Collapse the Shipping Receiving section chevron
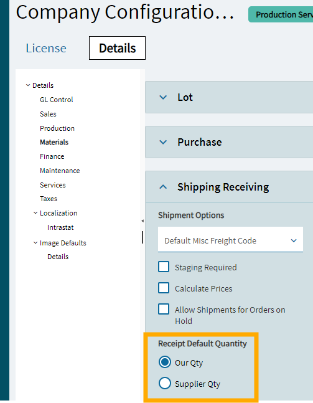This screenshot has width=313, height=403. point(163,187)
